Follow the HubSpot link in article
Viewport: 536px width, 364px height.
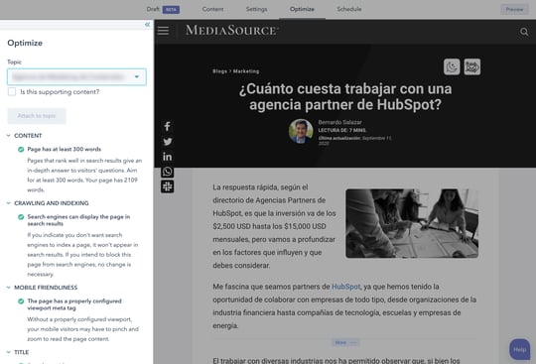pos(346,287)
